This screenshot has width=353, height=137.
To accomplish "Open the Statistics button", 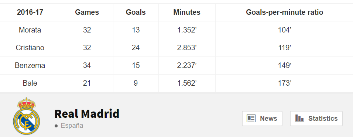I will click(316, 118).
